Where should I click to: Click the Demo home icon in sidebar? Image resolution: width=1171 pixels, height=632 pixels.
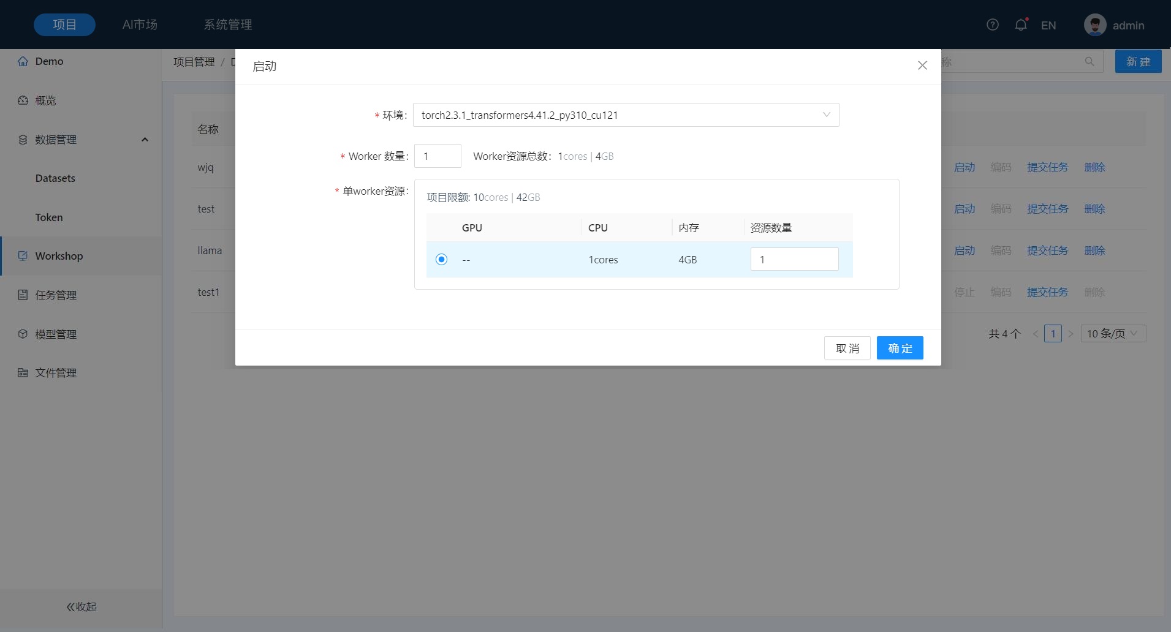tap(23, 61)
